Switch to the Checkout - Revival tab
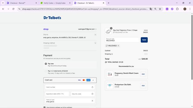Screen dimensions: 193x108 tap(22, 3)
